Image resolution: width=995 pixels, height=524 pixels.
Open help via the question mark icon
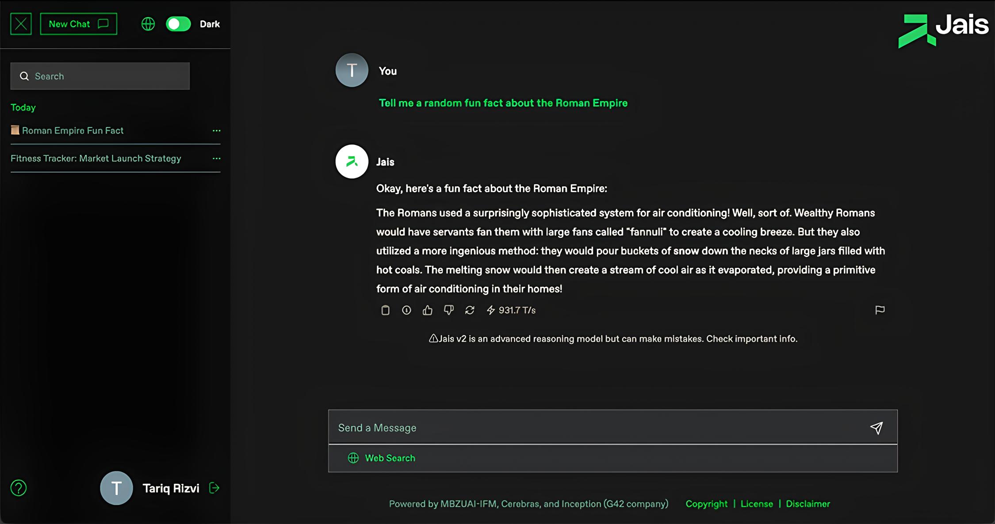(x=19, y=488)
